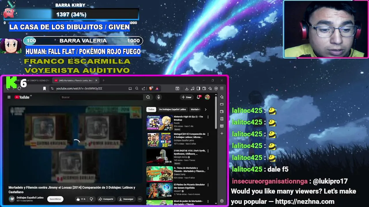Open 2108 DIGITAL VEIL video thumbnail
Viewport: 369px width, 207px height.
159,157
